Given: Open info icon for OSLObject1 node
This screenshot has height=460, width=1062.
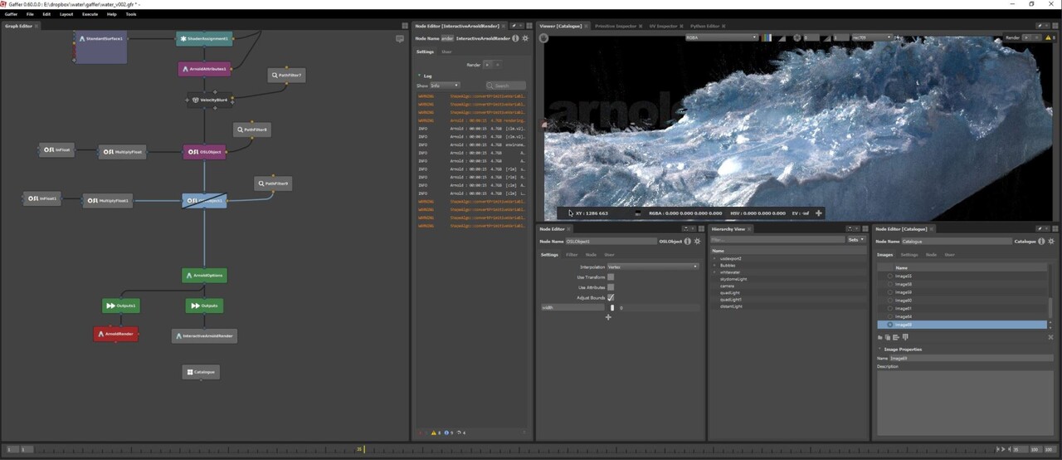Looking at the screenshot, I should pyautogui.click(x=688, y=242).
